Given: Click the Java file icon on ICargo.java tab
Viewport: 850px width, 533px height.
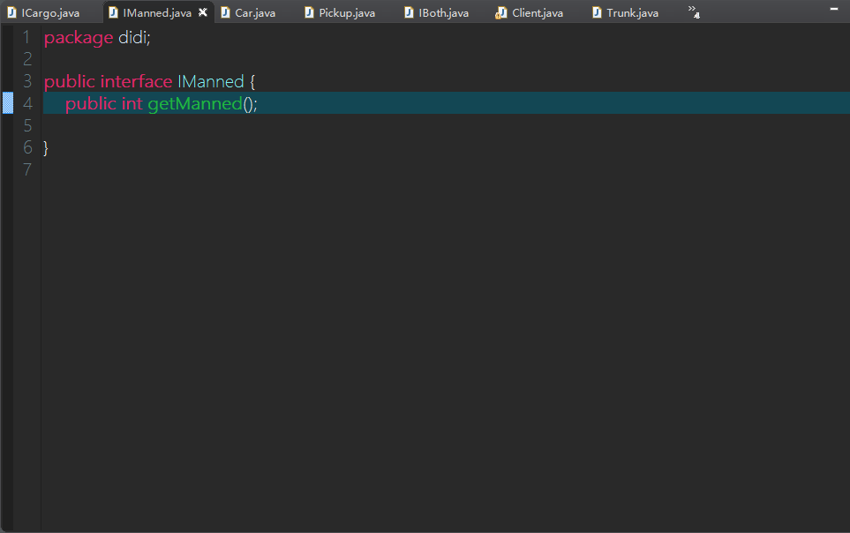Looking at the screenshot, I should [11, 12].
